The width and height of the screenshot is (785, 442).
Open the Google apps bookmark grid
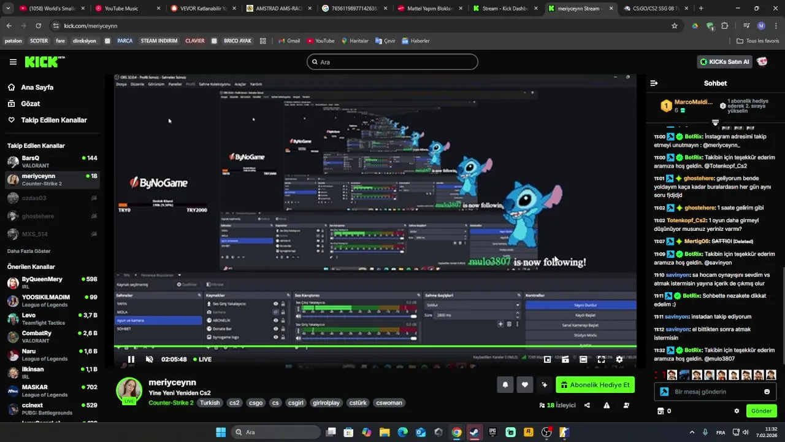[x=263, y=41]
